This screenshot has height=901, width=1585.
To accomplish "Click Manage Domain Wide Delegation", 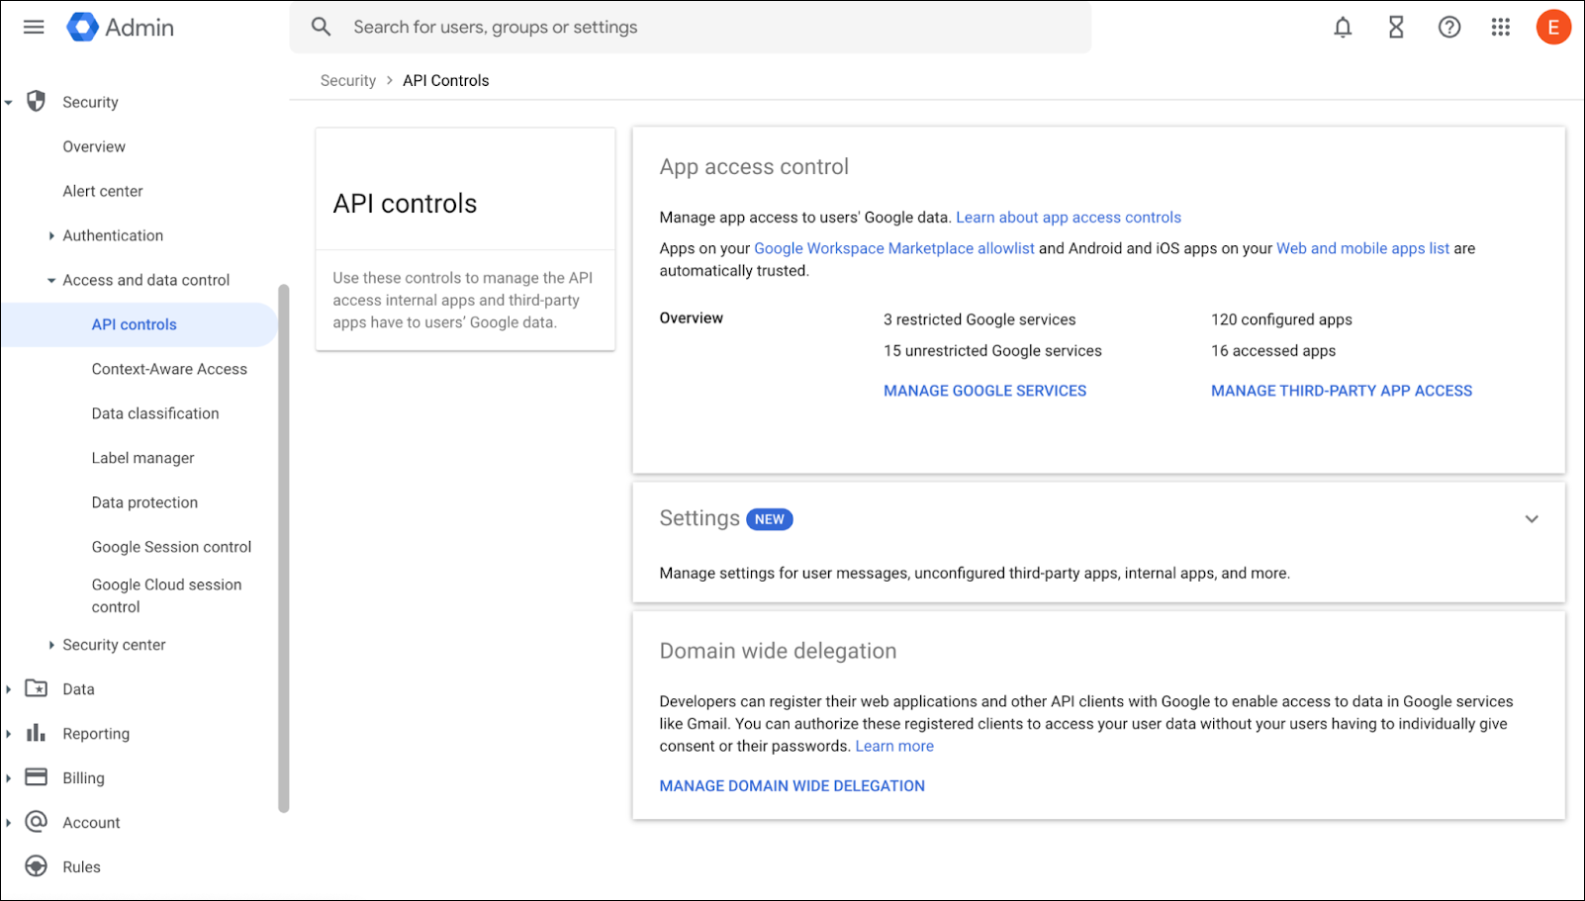I will click(792, 785).
